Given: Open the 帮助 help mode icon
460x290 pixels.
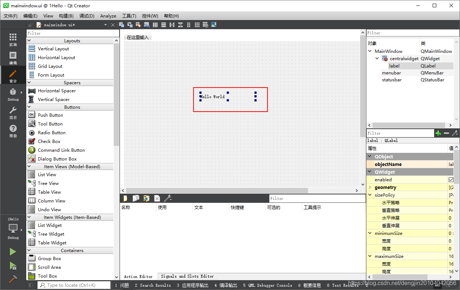Looking at the screenshot, I should point(13,131).
